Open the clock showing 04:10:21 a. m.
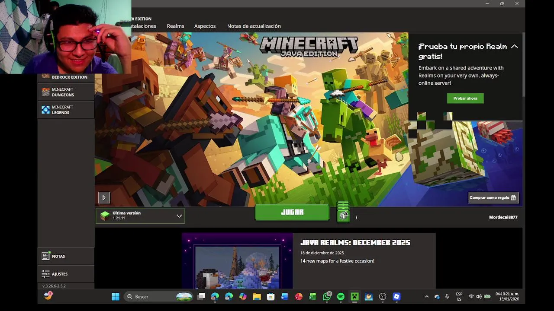Viewport: 554px width, 311px height. 507,297
